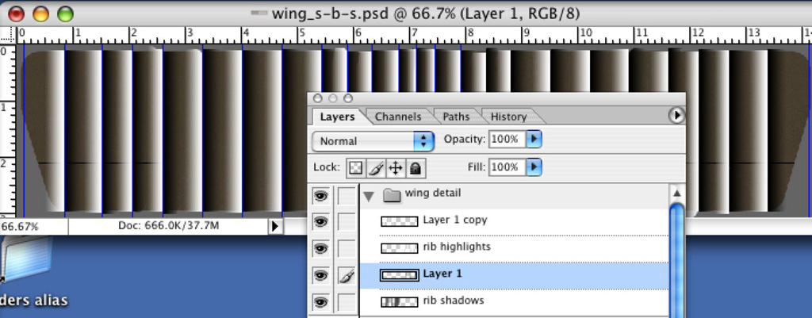Toggle lock all padlock icon
Image resolution: width=812 pixels, height=318 pixels.
(x=415, y=168)
